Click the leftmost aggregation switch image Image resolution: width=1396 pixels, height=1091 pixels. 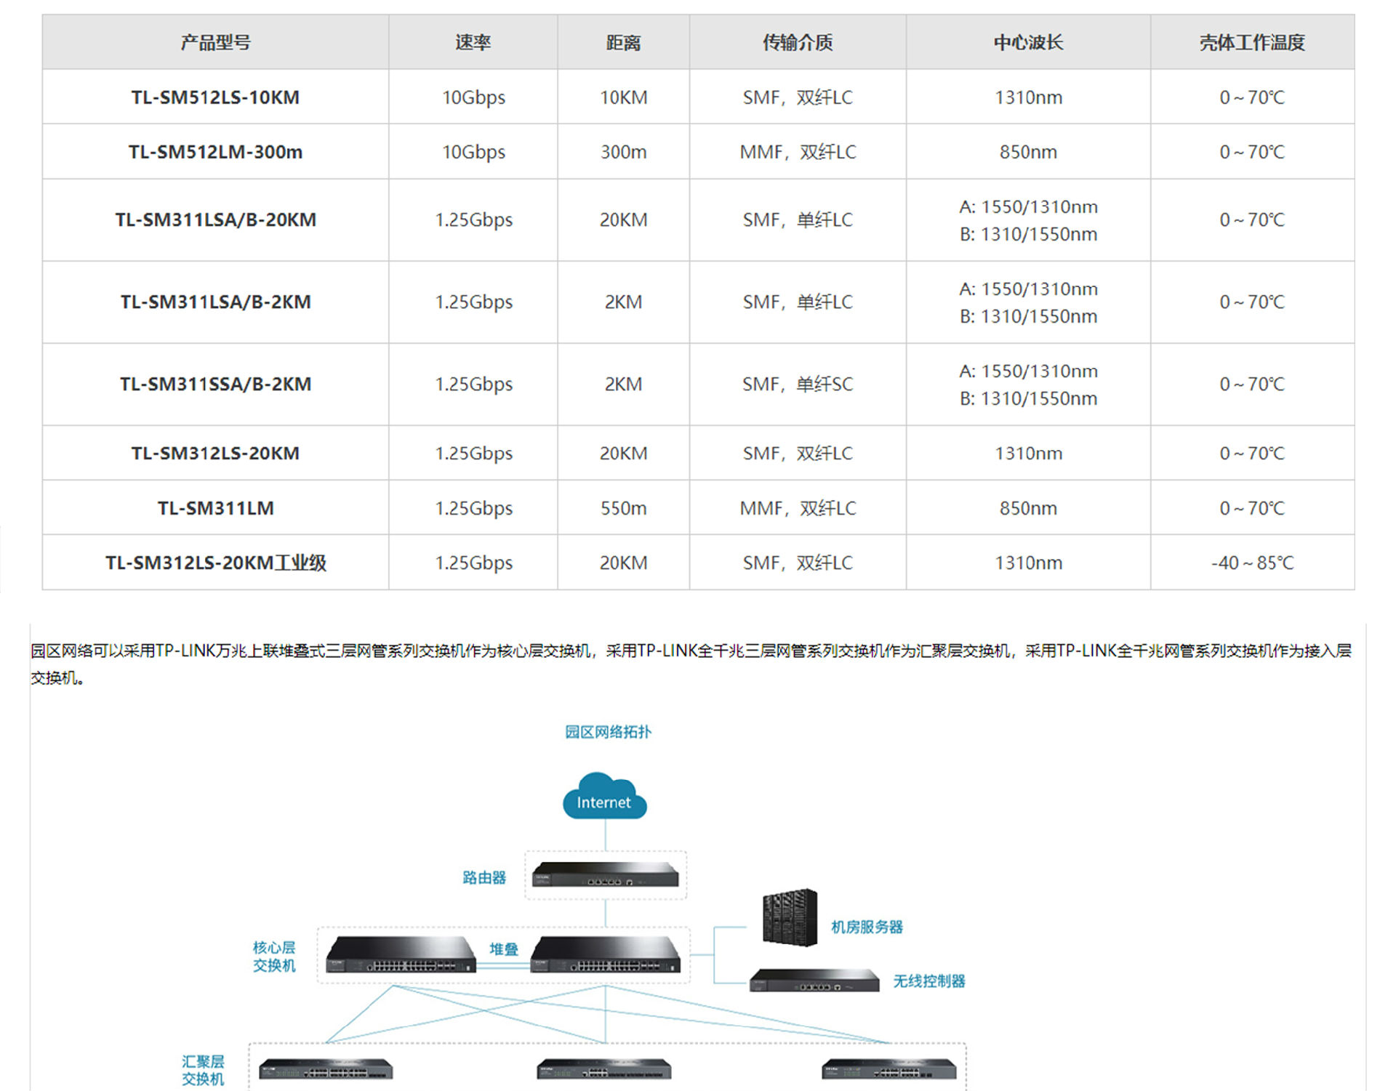(326, 1068)
